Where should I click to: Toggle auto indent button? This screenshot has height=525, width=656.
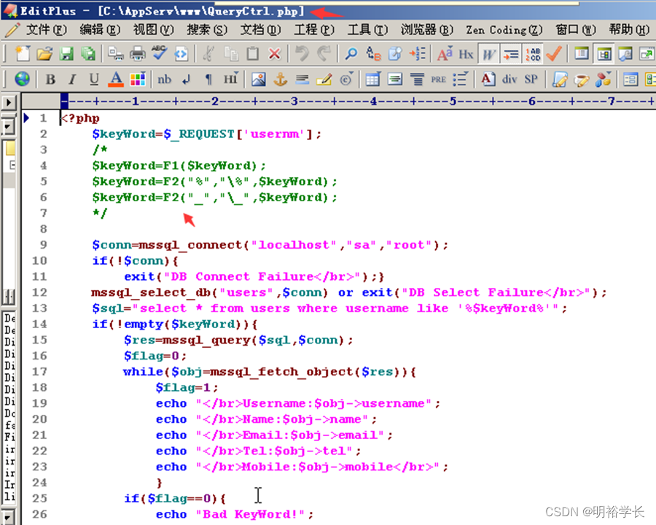coord(510,53)
